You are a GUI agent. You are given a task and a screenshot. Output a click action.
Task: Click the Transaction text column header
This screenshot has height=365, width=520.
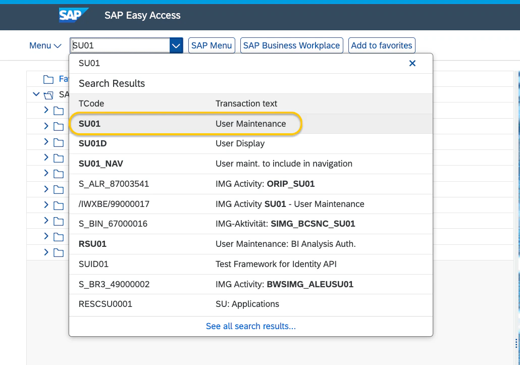[246, 103]
